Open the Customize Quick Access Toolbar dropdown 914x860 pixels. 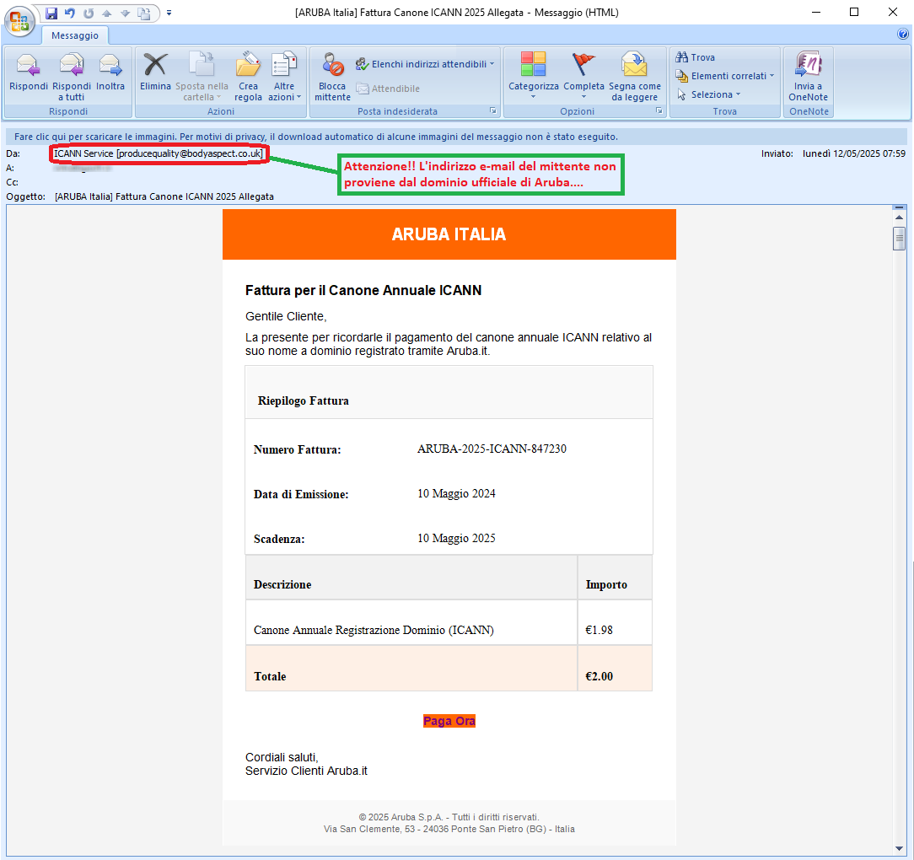(169, 13)
